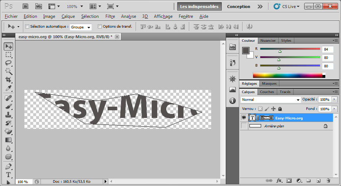Select the Rectangular Marquee tool
Image resolution: width=341 pixels, height=186 pixels.
coord(8,55)
